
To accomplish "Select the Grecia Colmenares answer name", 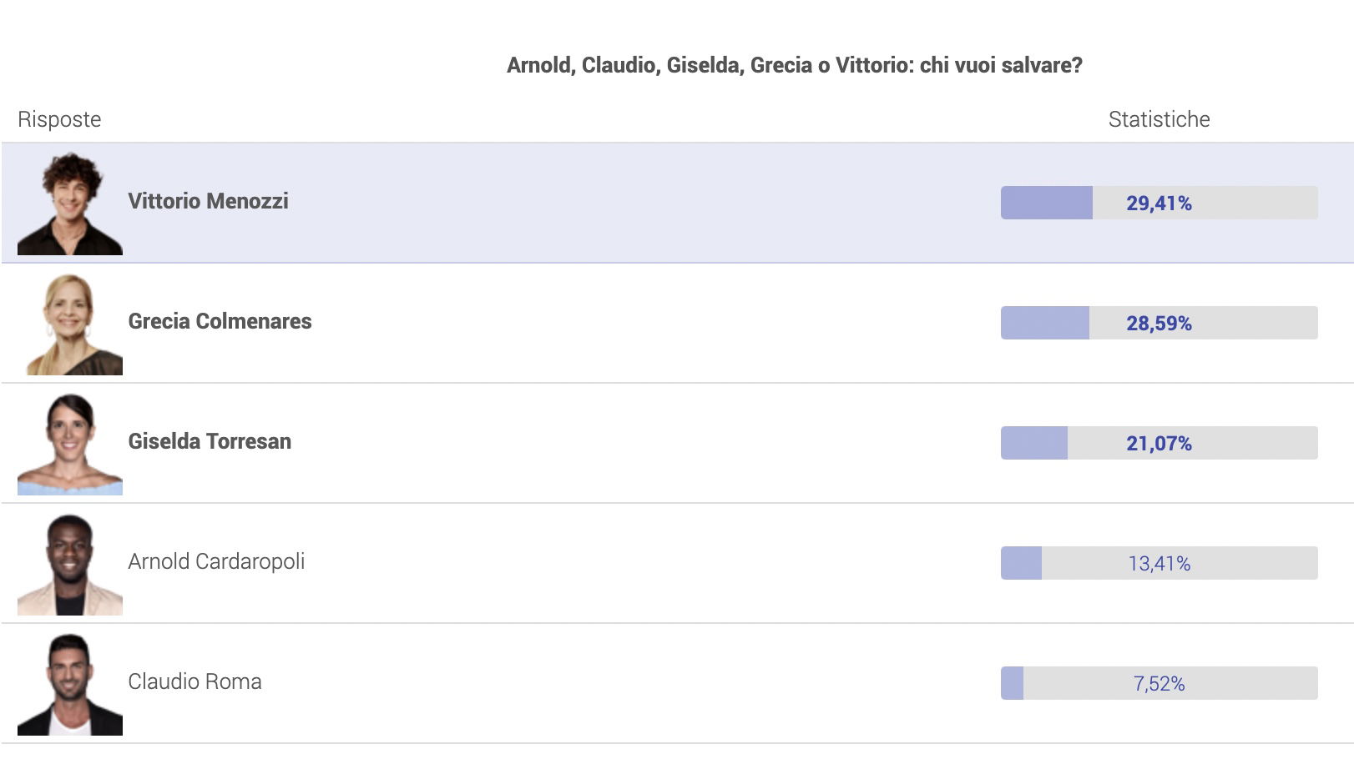I will pyautogui.click(x=220, y=321).
